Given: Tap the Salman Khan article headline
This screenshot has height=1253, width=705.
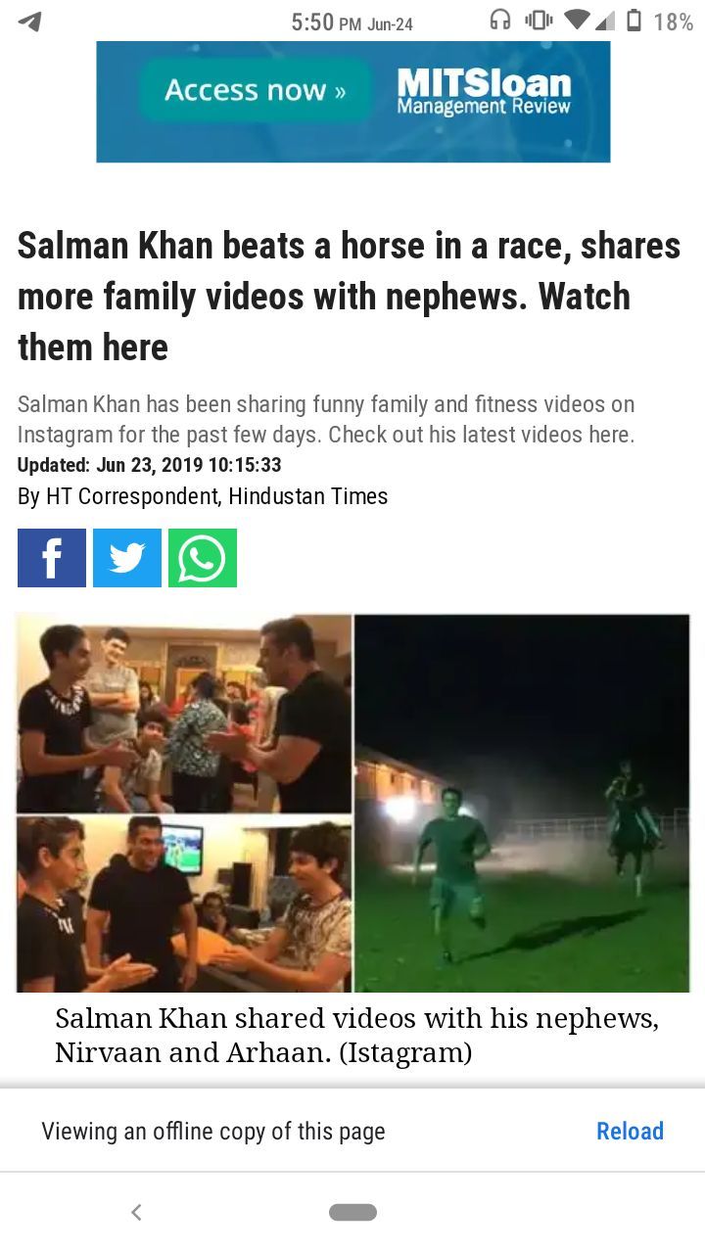Looking at the screenshot, I should click(349, 297).
